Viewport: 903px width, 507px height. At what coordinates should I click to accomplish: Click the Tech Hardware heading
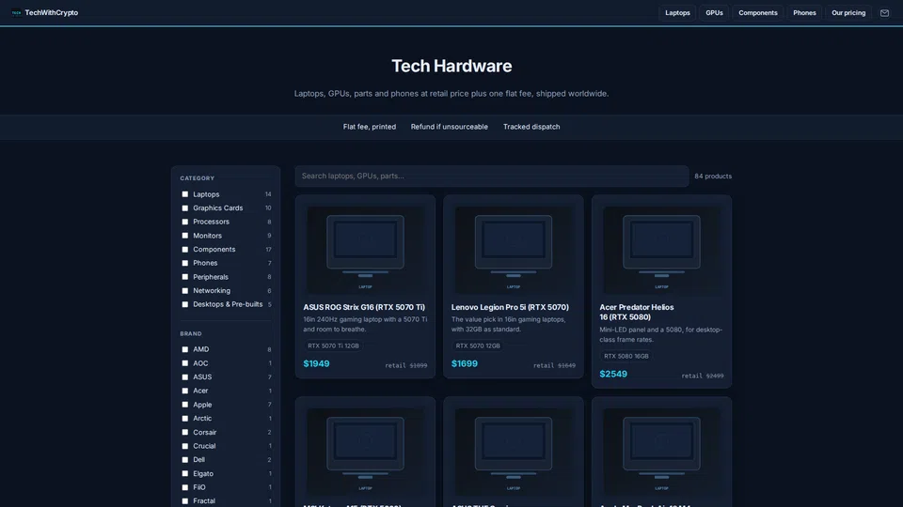pos(451,66)
